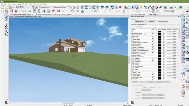This screenshot has height=106, width=189.
Task: Toggle display check for Auto Dormers layer
Action: tap(153, 38)
